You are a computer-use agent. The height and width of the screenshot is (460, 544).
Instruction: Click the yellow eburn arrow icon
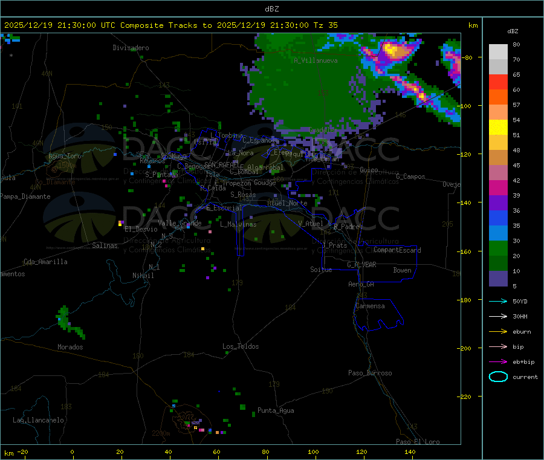point(498,332)
